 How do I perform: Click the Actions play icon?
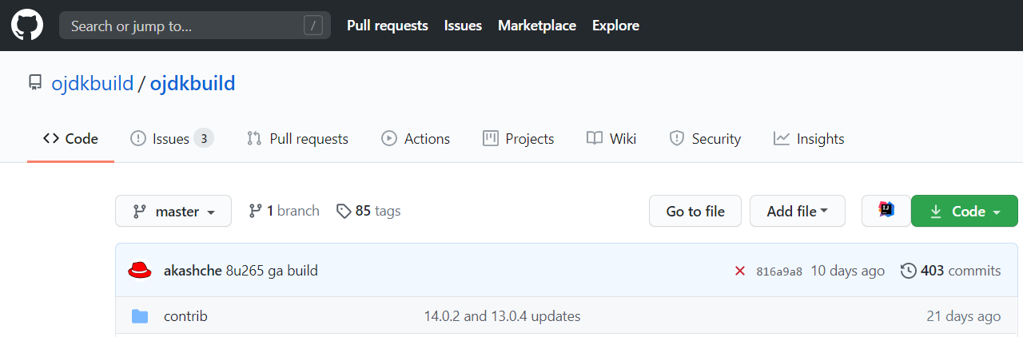click(389, 139)
